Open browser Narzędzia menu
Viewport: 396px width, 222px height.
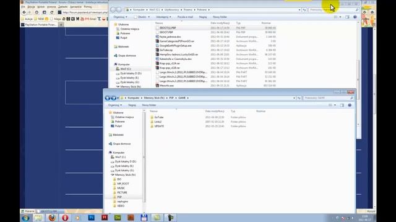pos(75,7)
